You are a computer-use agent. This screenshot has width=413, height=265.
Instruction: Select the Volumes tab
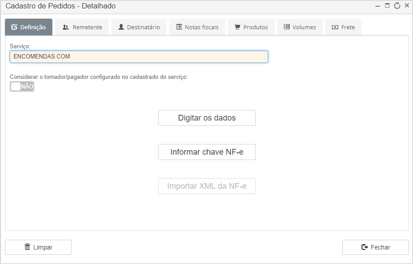pyautogui.click(x=300, y=27)
